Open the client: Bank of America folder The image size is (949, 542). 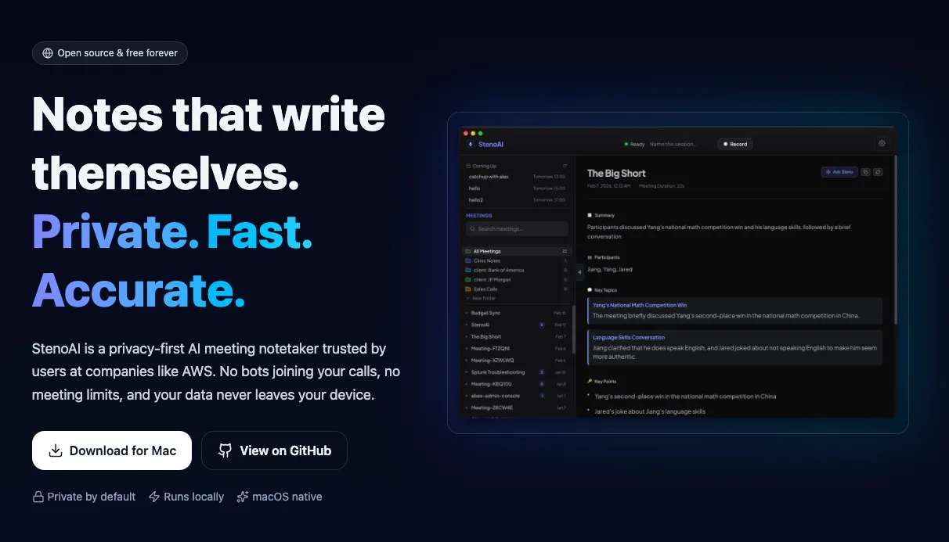[517, 270]
